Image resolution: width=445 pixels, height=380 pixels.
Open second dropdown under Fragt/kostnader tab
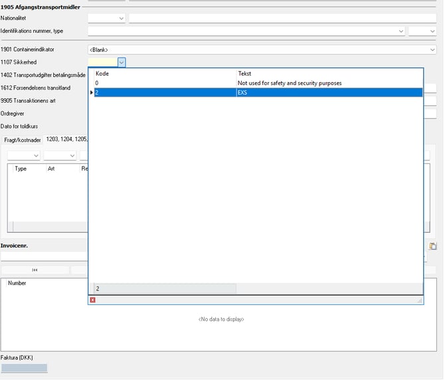click(x=71, y=156)
